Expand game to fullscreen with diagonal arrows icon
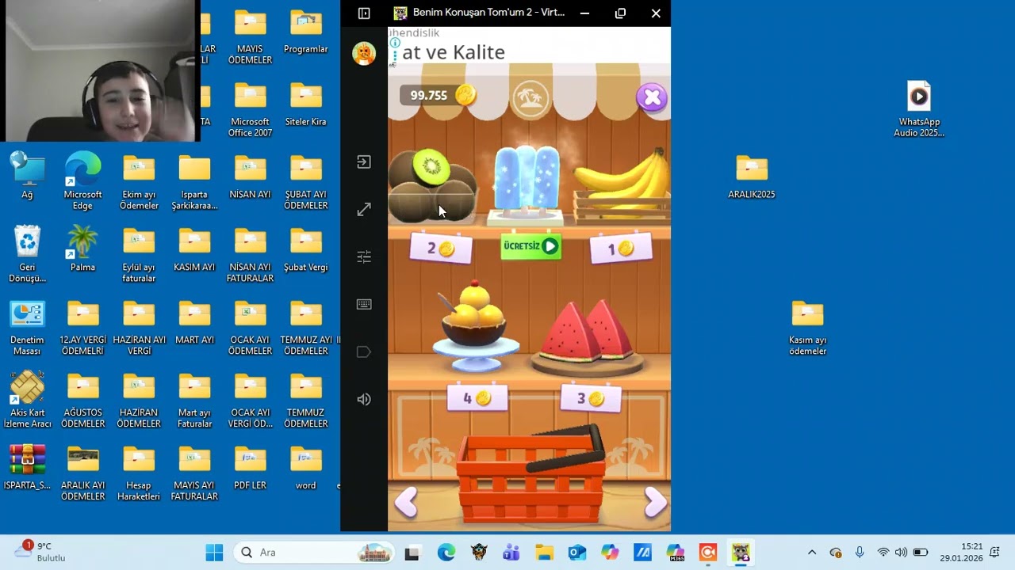 [x=364, y=210]
